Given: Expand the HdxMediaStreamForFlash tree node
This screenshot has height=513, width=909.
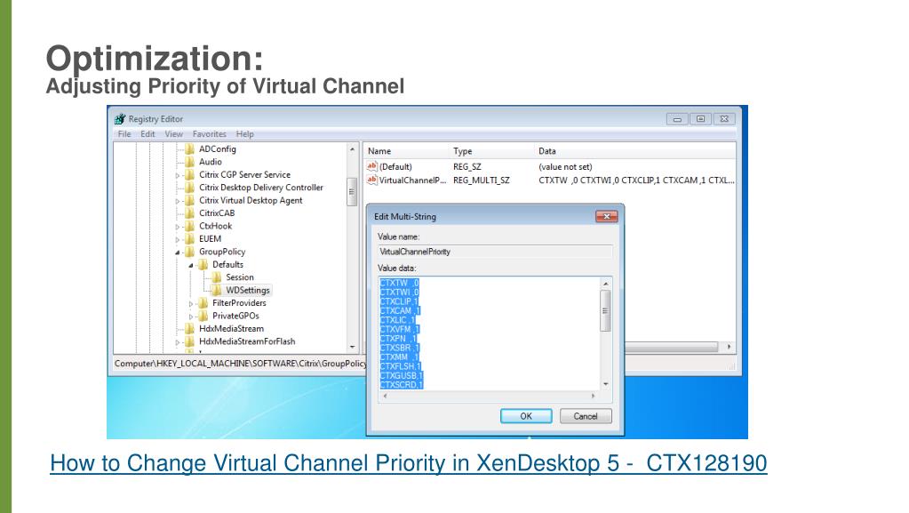Looking at the screenshot, I should (178, 342).
